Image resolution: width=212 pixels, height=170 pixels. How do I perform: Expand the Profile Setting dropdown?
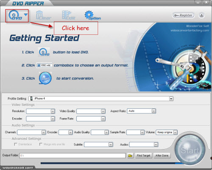tap(171, 99)
